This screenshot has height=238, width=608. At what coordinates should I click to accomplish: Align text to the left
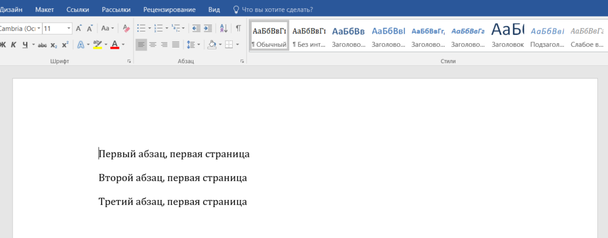point(141,45)
